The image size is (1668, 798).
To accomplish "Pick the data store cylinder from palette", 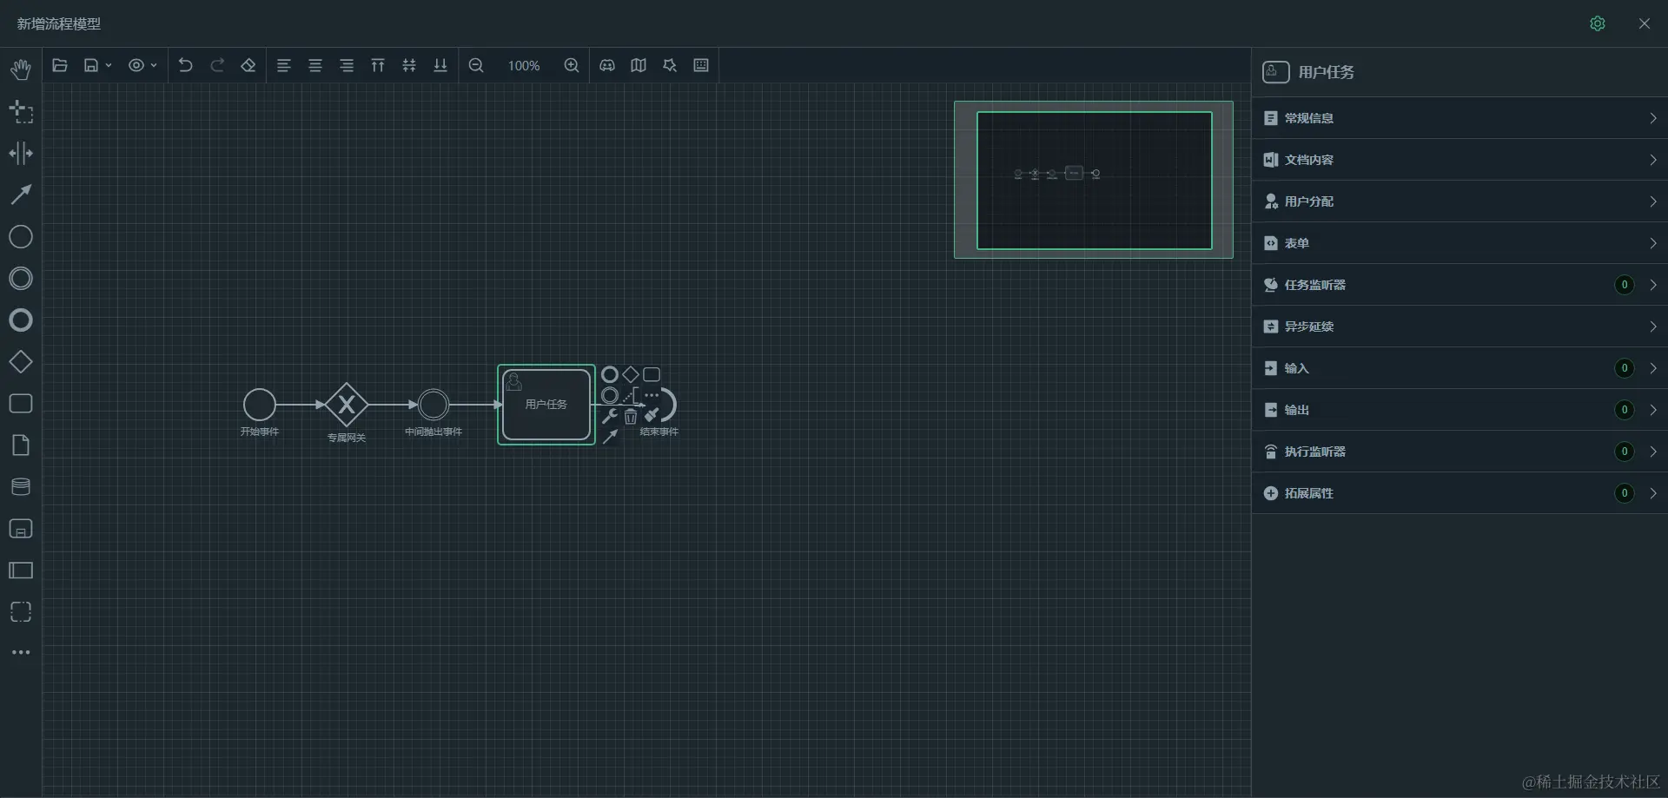I will [20, 486].
